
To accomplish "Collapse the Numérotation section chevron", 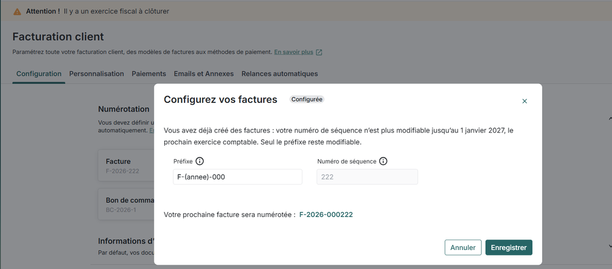I will click(x=610, y=118).
